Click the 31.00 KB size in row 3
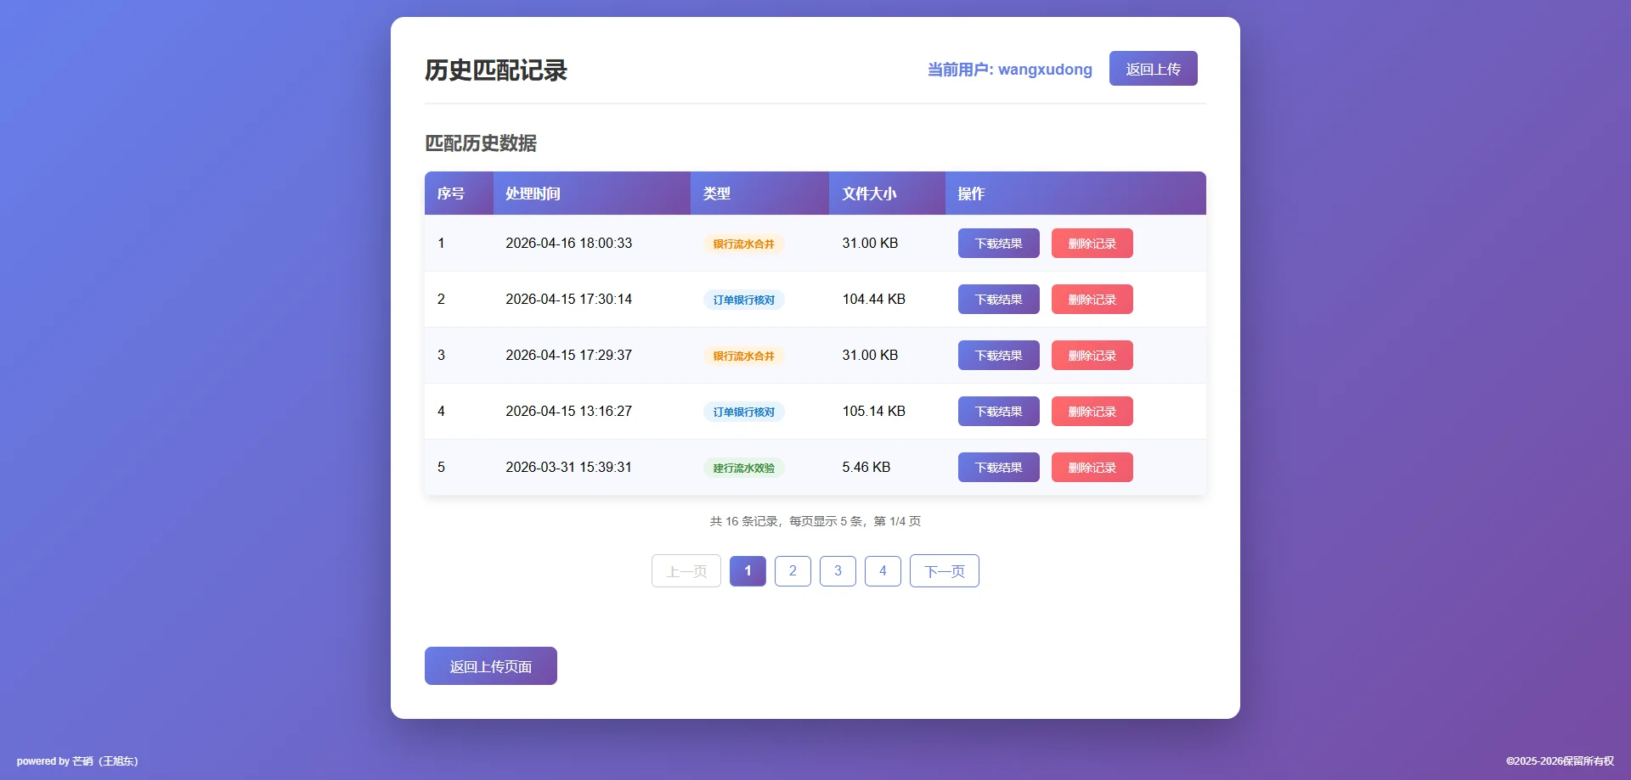The height and width of the screenshot is (780, 1631). coord(870,356)
